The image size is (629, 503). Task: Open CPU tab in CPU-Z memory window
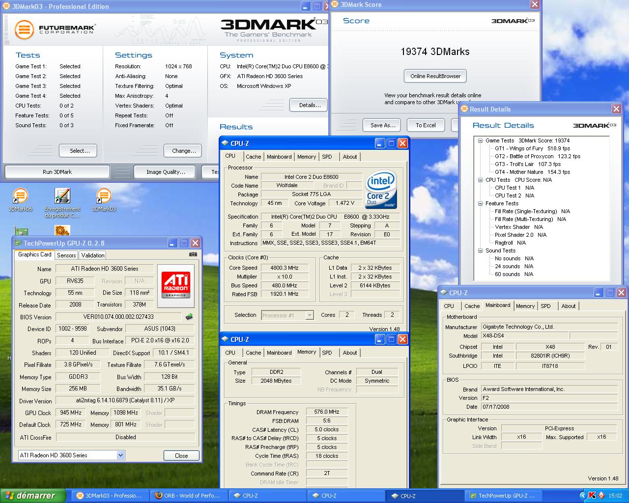(230, 353)
